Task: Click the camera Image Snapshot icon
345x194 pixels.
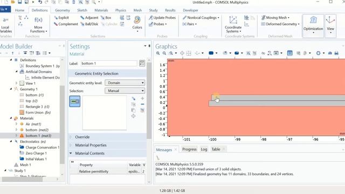Action: click(330, 53)
